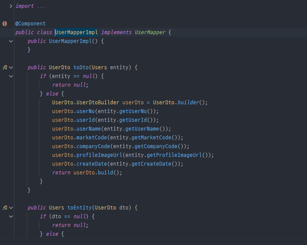Screen dimensions: 307x245
Task: Click the getUserName() call
Action: pos(142,129)
